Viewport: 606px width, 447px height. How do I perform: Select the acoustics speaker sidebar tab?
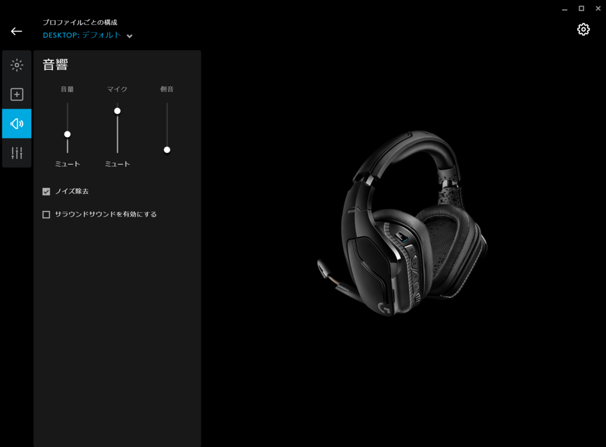pos(17,124)
